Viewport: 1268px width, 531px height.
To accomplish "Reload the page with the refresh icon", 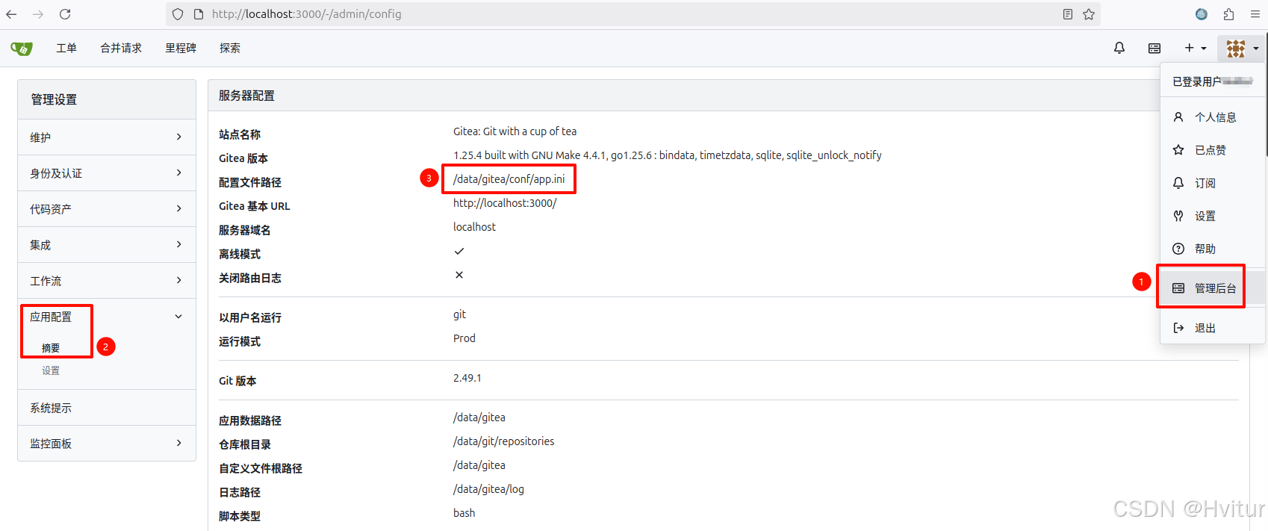I will (x=65, y=14).
